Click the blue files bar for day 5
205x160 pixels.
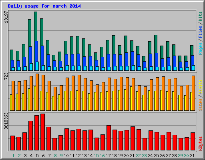pos(36,51)
